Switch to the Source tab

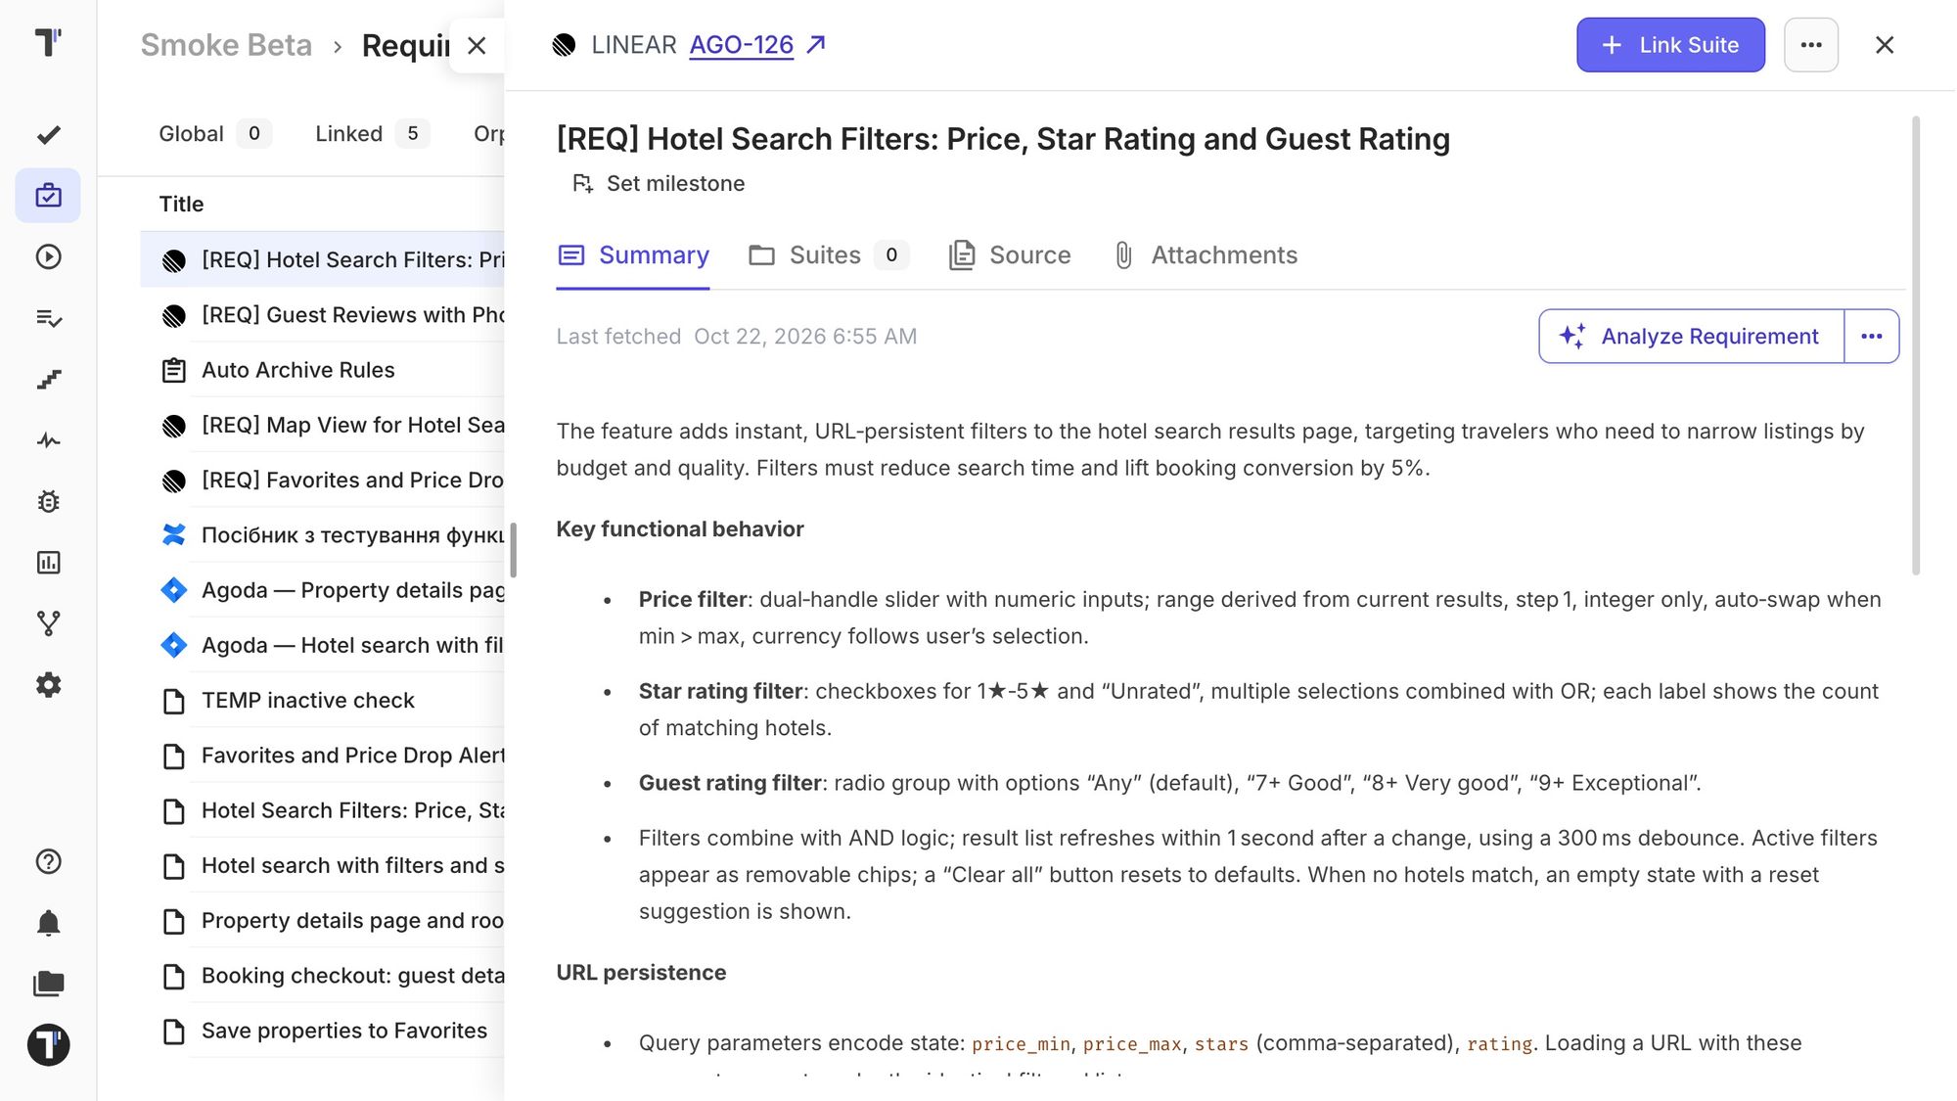pos(1010,255)
